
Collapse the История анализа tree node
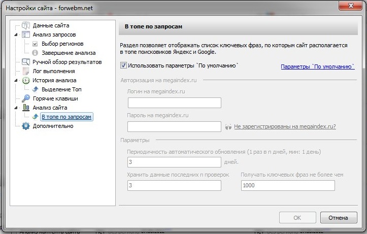pos(17,80)
